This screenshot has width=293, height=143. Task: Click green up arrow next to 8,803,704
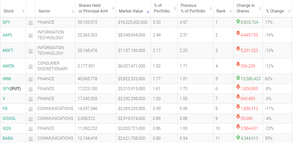238,21
